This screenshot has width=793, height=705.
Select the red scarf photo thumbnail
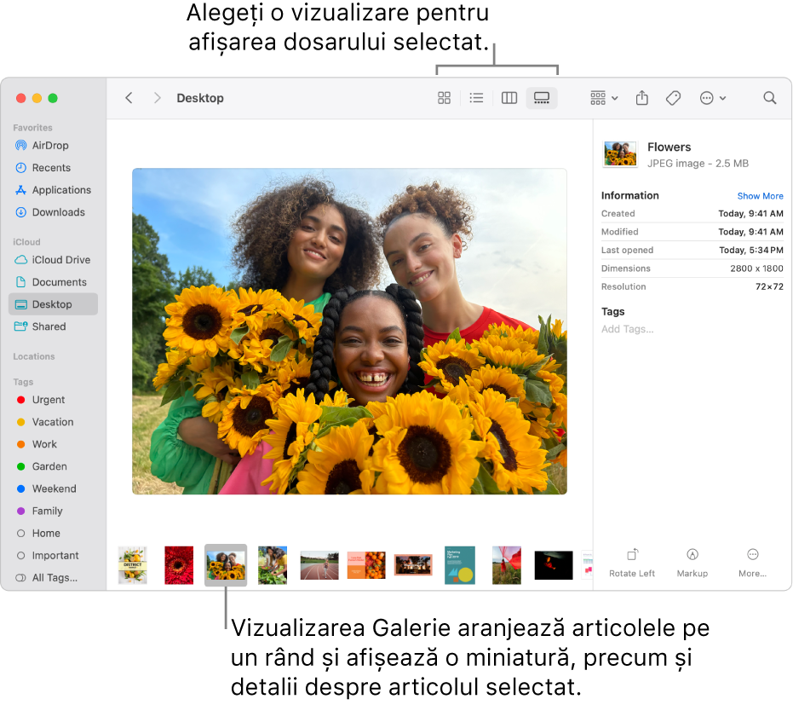[x=506, y=565]
